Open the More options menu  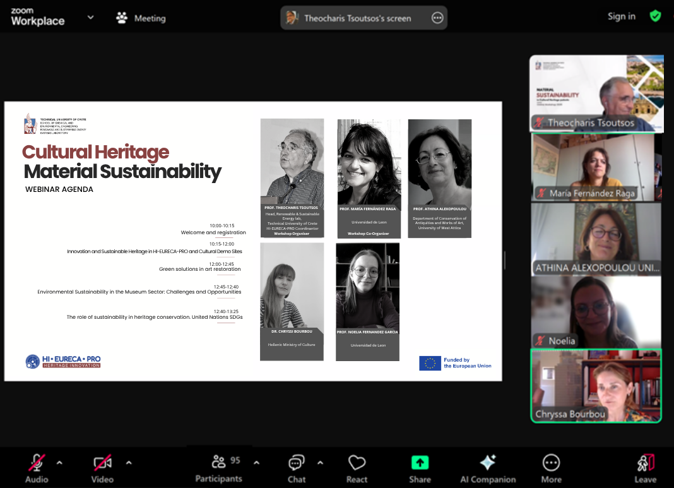coord(551,467)
